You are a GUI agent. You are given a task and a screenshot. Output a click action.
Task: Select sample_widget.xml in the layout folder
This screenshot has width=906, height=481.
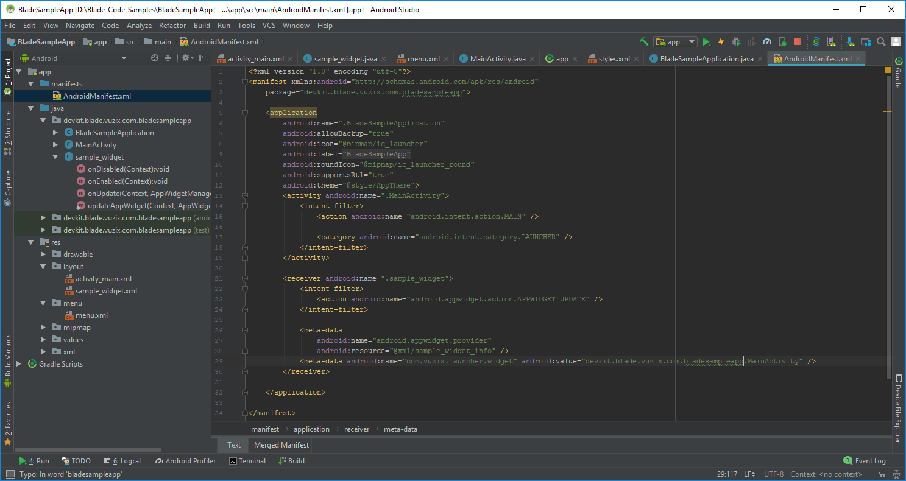[x=106, y=291]
